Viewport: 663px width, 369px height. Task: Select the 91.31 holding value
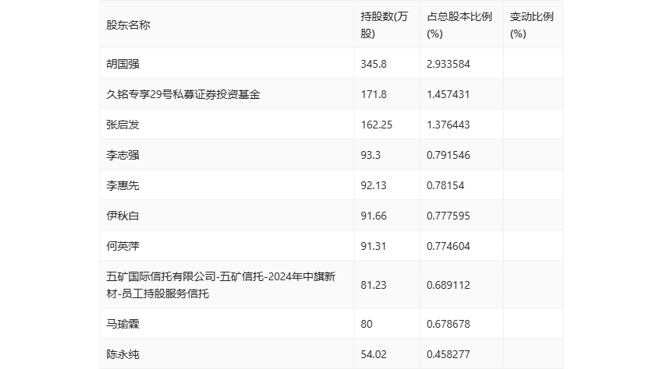374,246
